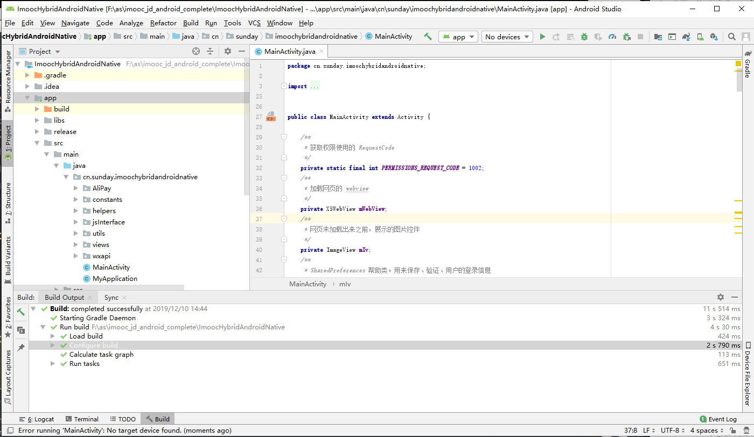The height and width of the screenshot is (437, 754).
Task: Open the AVD Manager icon
Action: (x=700, y=37)
